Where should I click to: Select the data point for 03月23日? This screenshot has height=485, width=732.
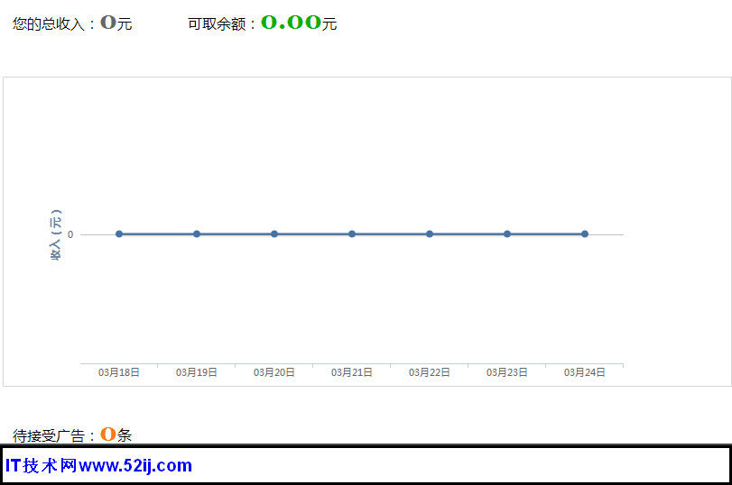[x=507, y=234]
